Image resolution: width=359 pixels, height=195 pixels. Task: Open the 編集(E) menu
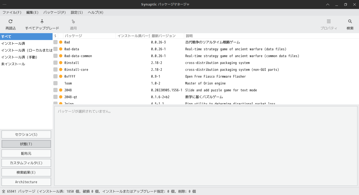[32, 12]
